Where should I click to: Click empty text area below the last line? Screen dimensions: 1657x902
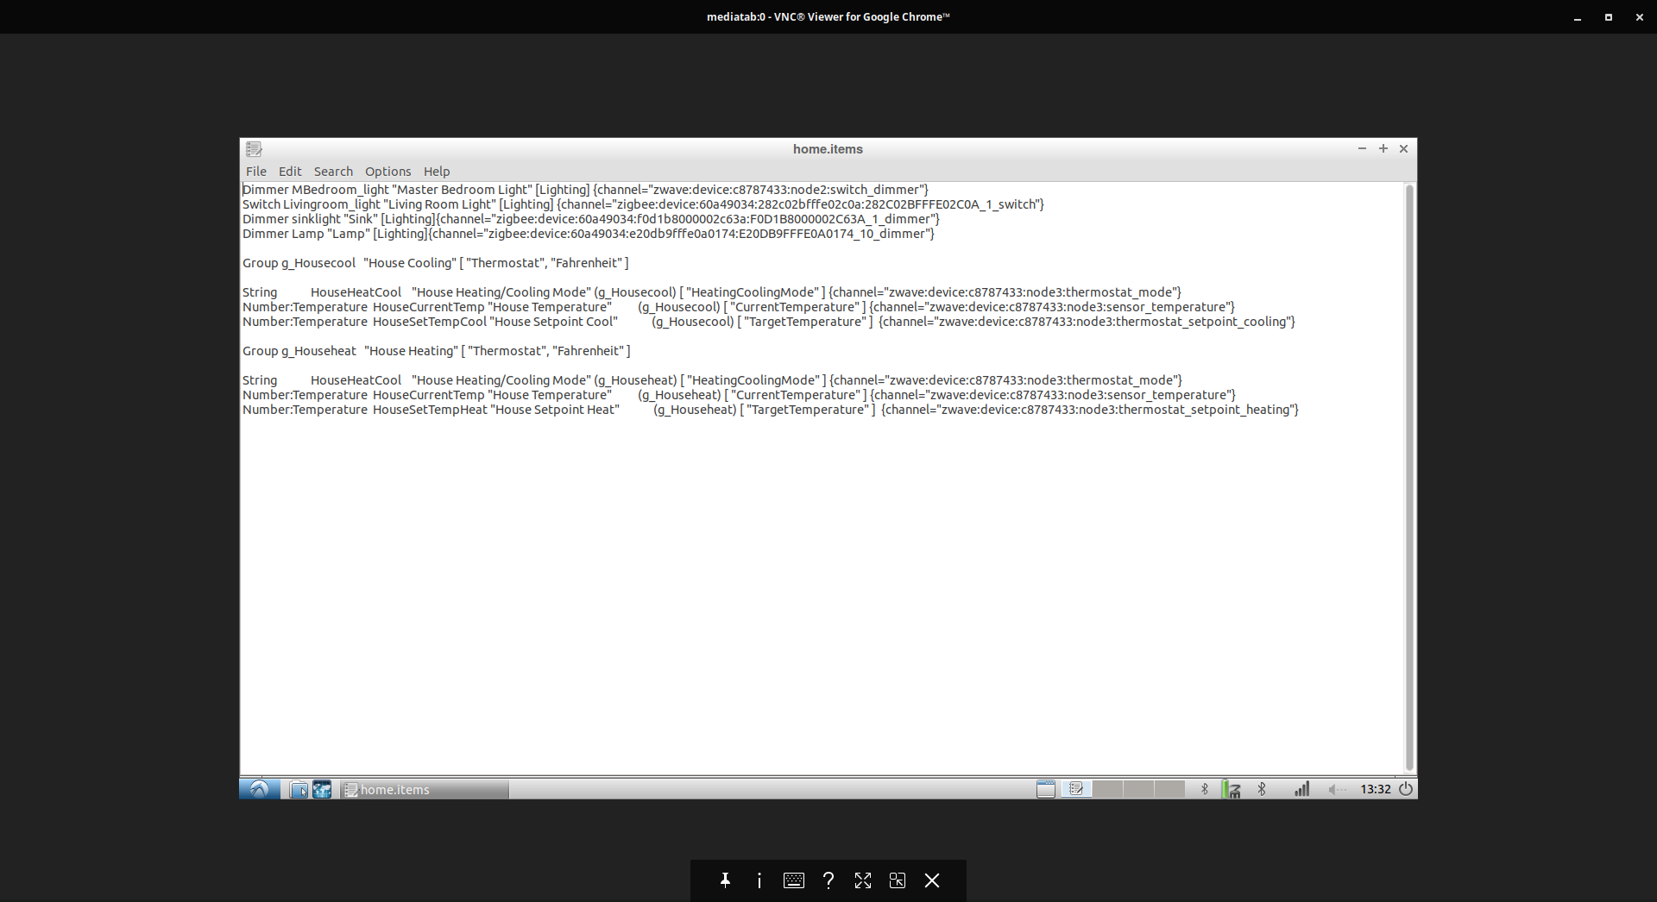(x=820, y=595)
